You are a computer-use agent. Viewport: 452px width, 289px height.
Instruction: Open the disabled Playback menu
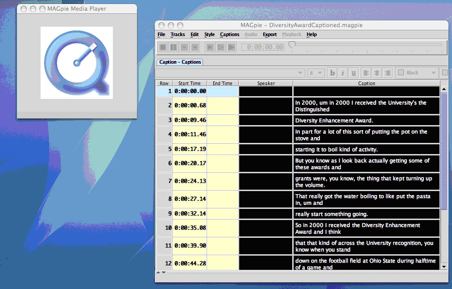point(292,34)
